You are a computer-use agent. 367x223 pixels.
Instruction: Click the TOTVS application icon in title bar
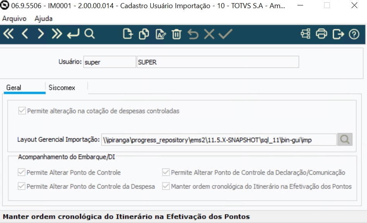[4, 5]
